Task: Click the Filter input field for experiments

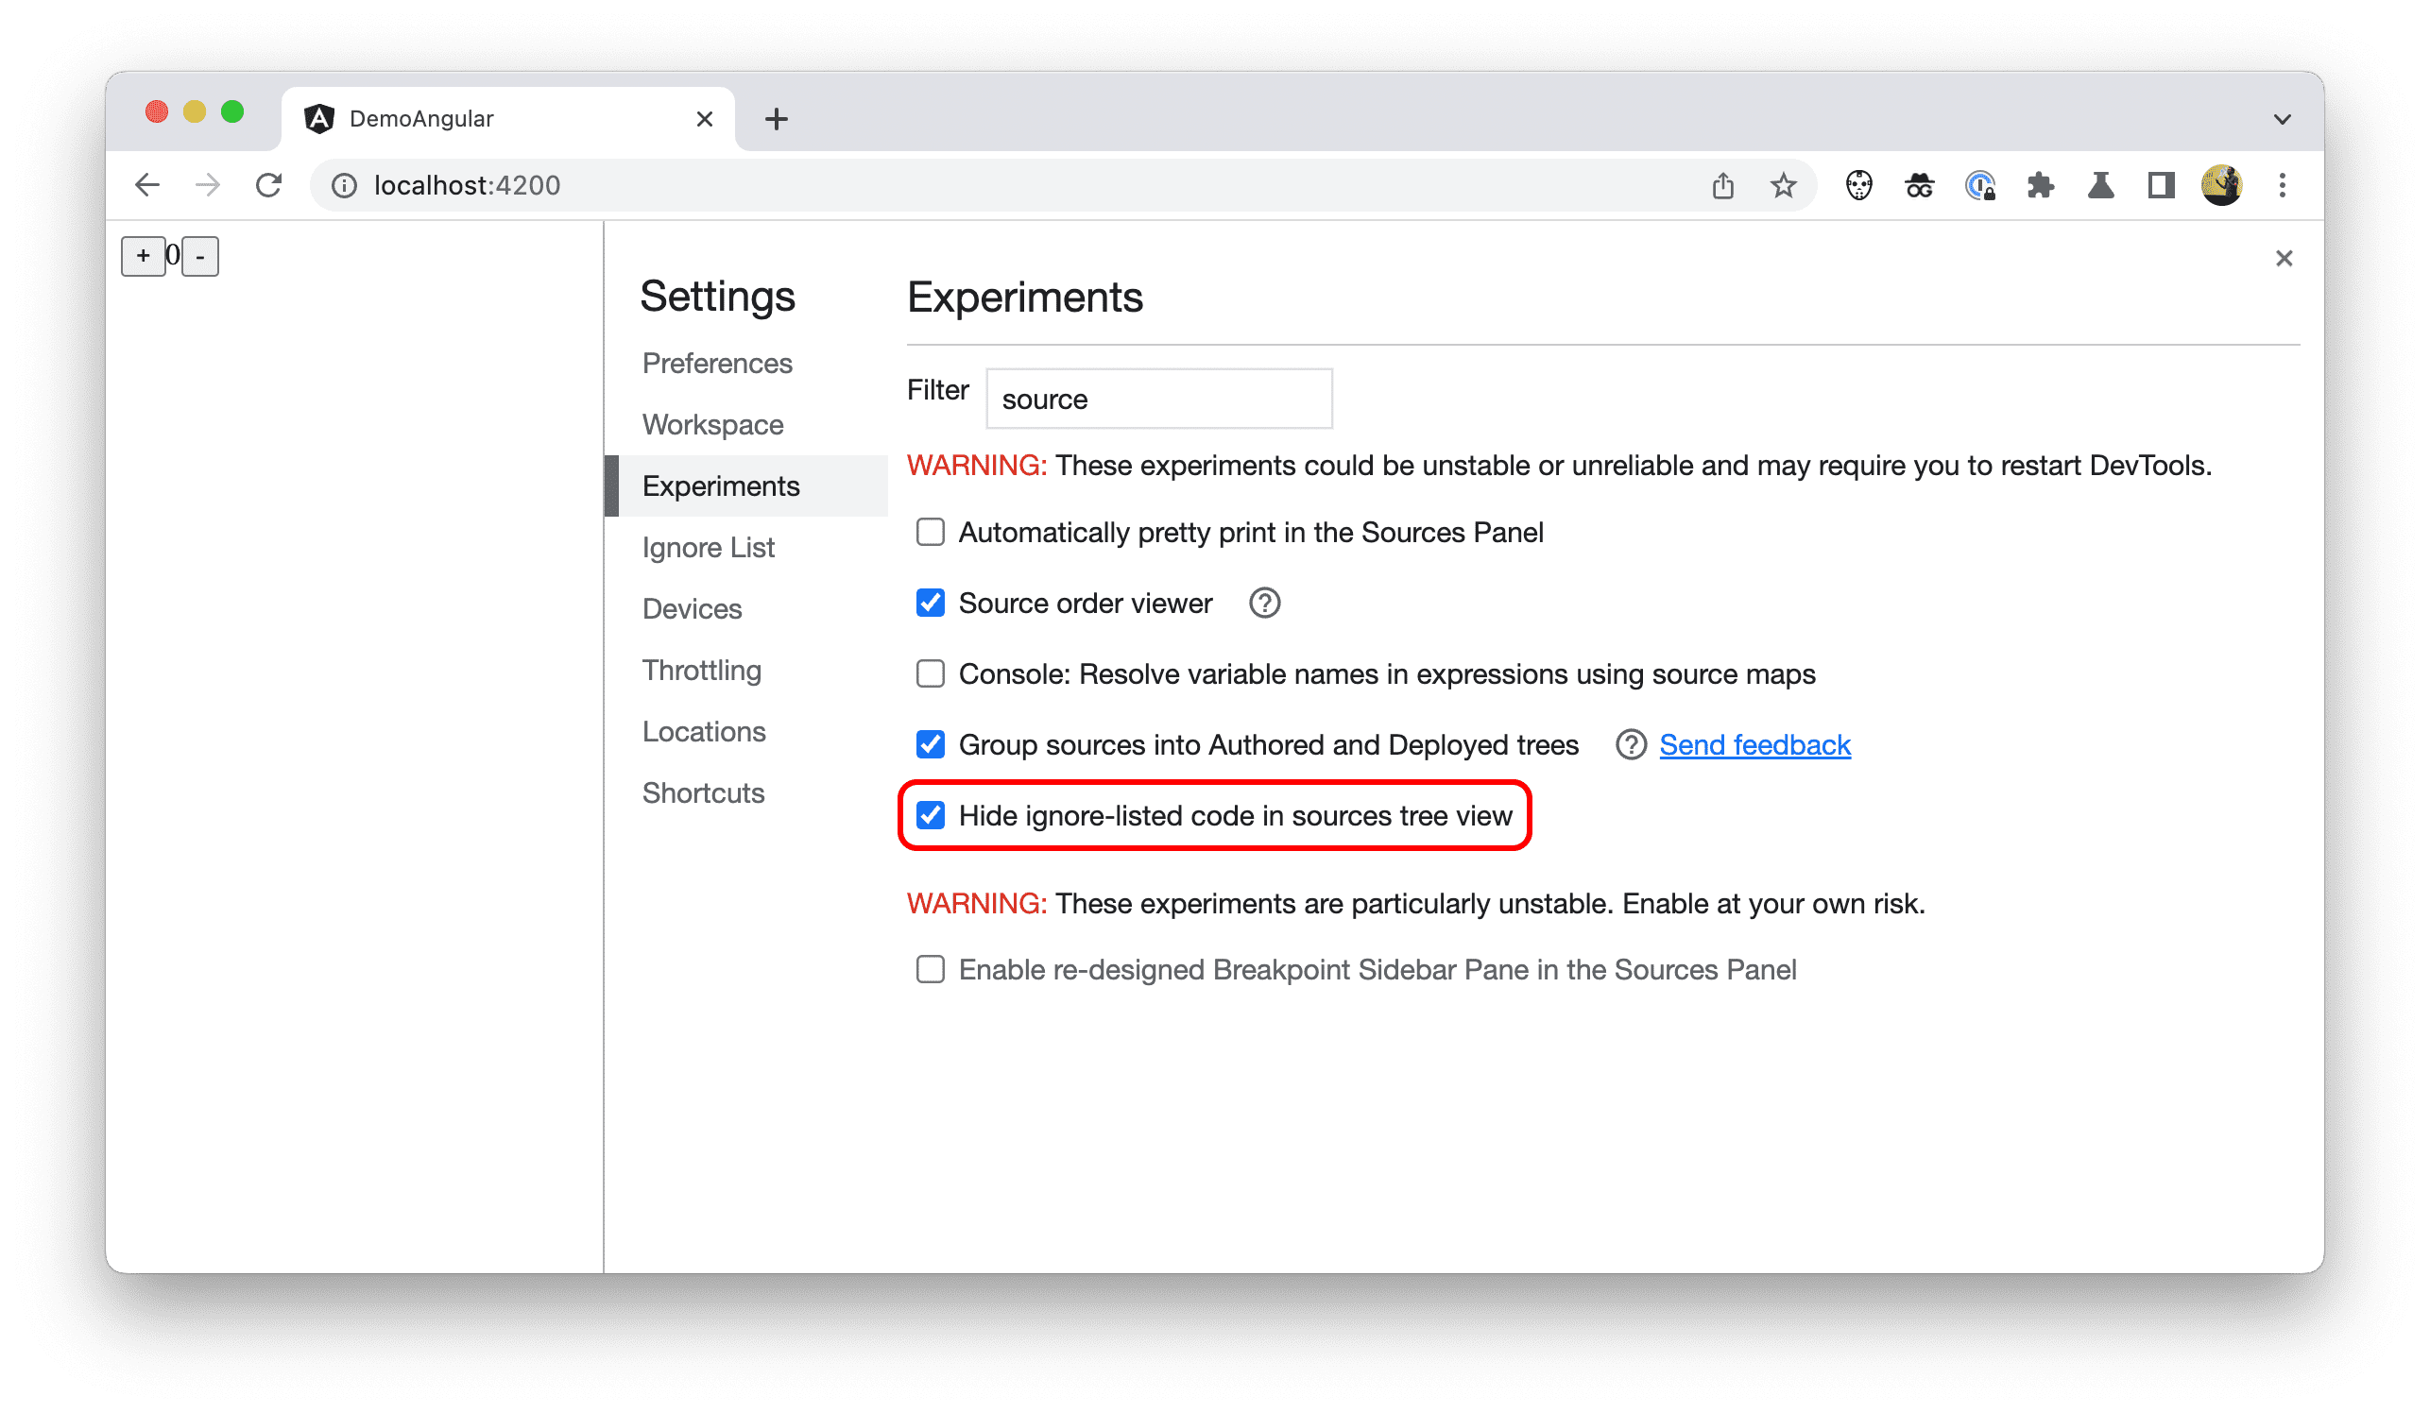Action: (1155, 399)
